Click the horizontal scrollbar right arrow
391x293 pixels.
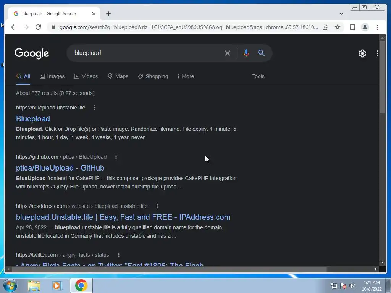click(x=376, y=269)
